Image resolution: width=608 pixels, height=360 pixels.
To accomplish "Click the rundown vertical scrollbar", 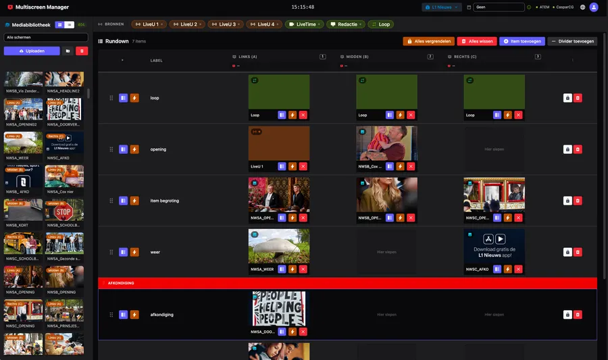I will tap(604, 155).
